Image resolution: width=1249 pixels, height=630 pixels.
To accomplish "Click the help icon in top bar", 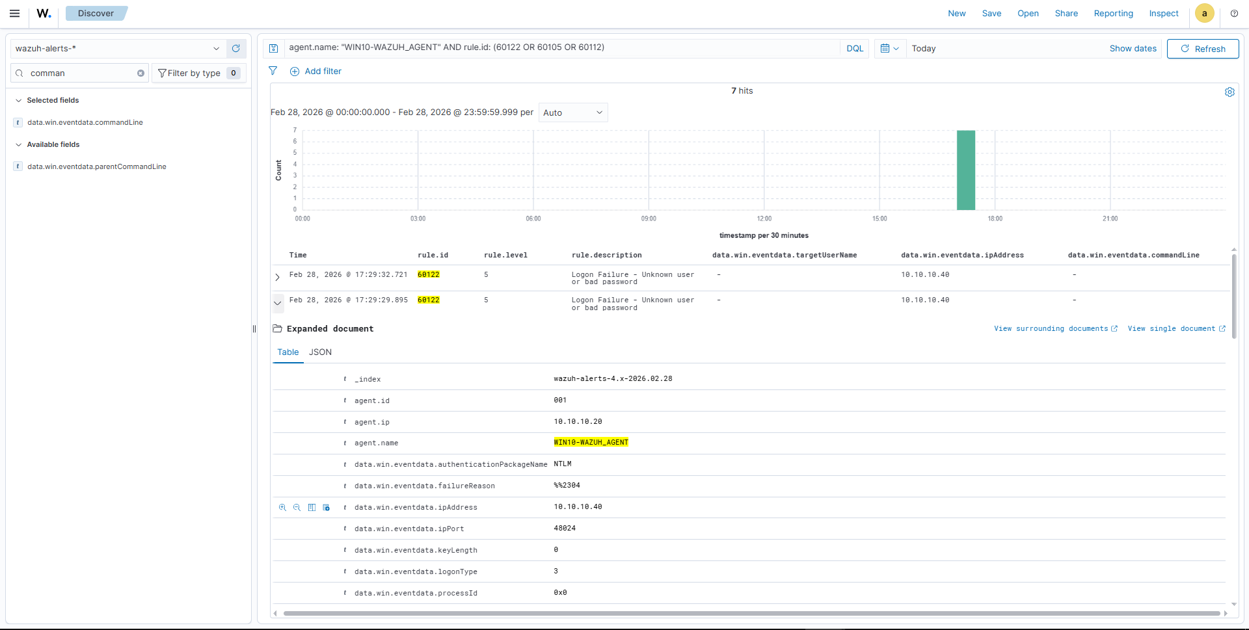I will [1234, 14].
